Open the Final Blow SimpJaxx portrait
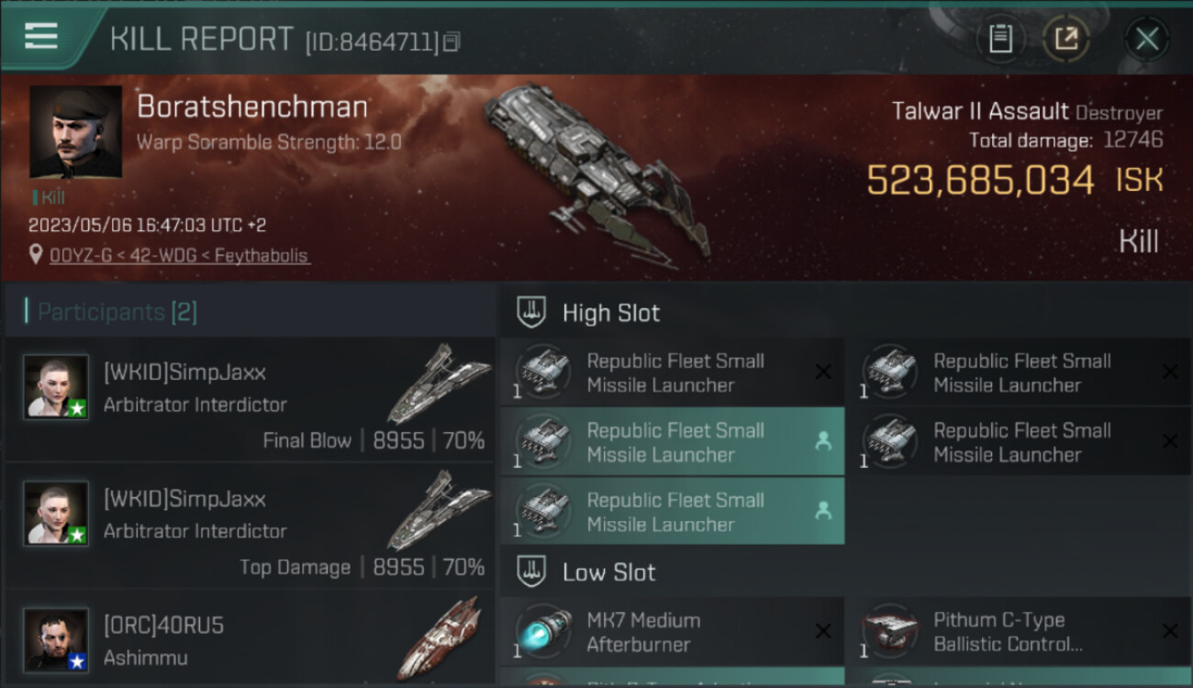 point(56,386)
